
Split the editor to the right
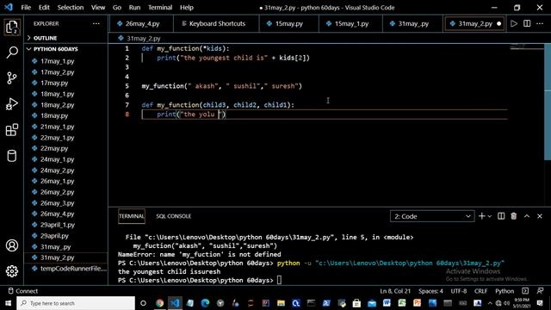[x=527, y=23]
